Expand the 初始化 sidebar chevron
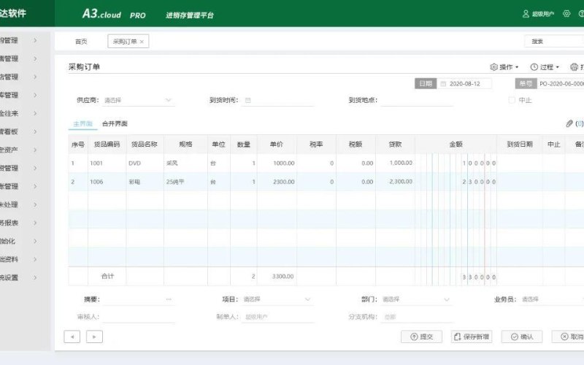The image size is (584, 365). [x=35, y=241]
